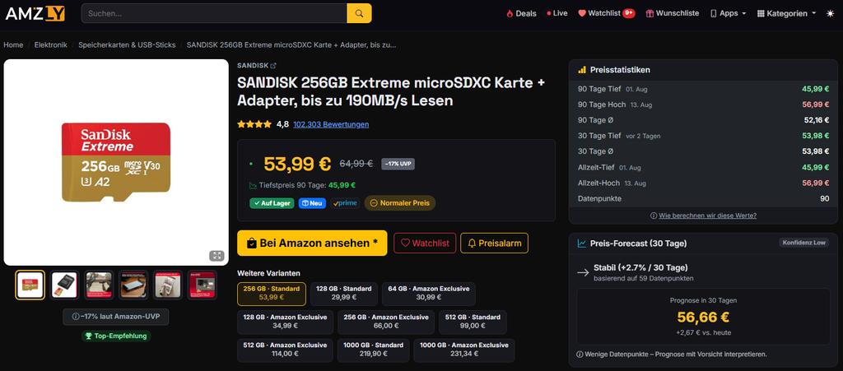This screenshot has height=371, width=843.
Task: Open the Wunschliste page
Action: point(673,13)
